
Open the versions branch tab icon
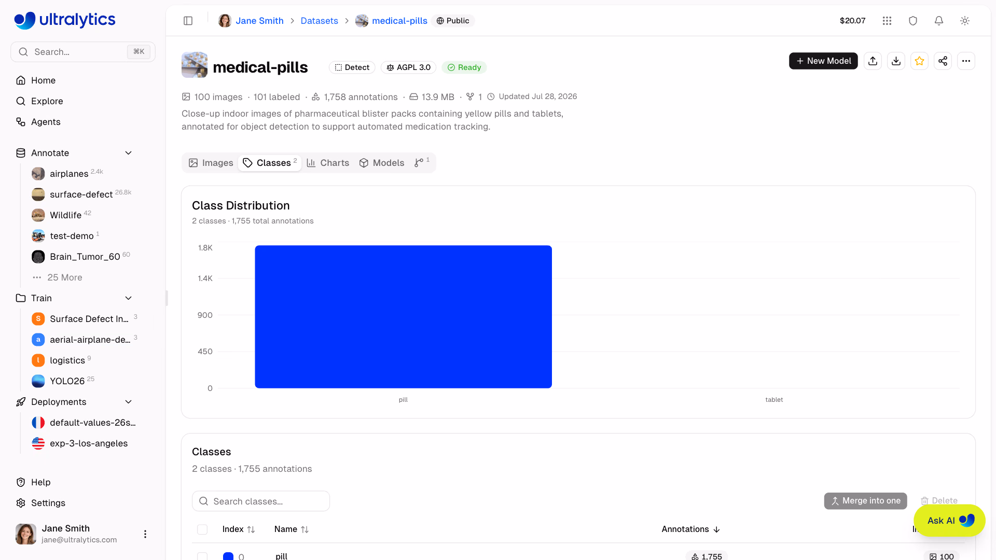pos(422,163)
